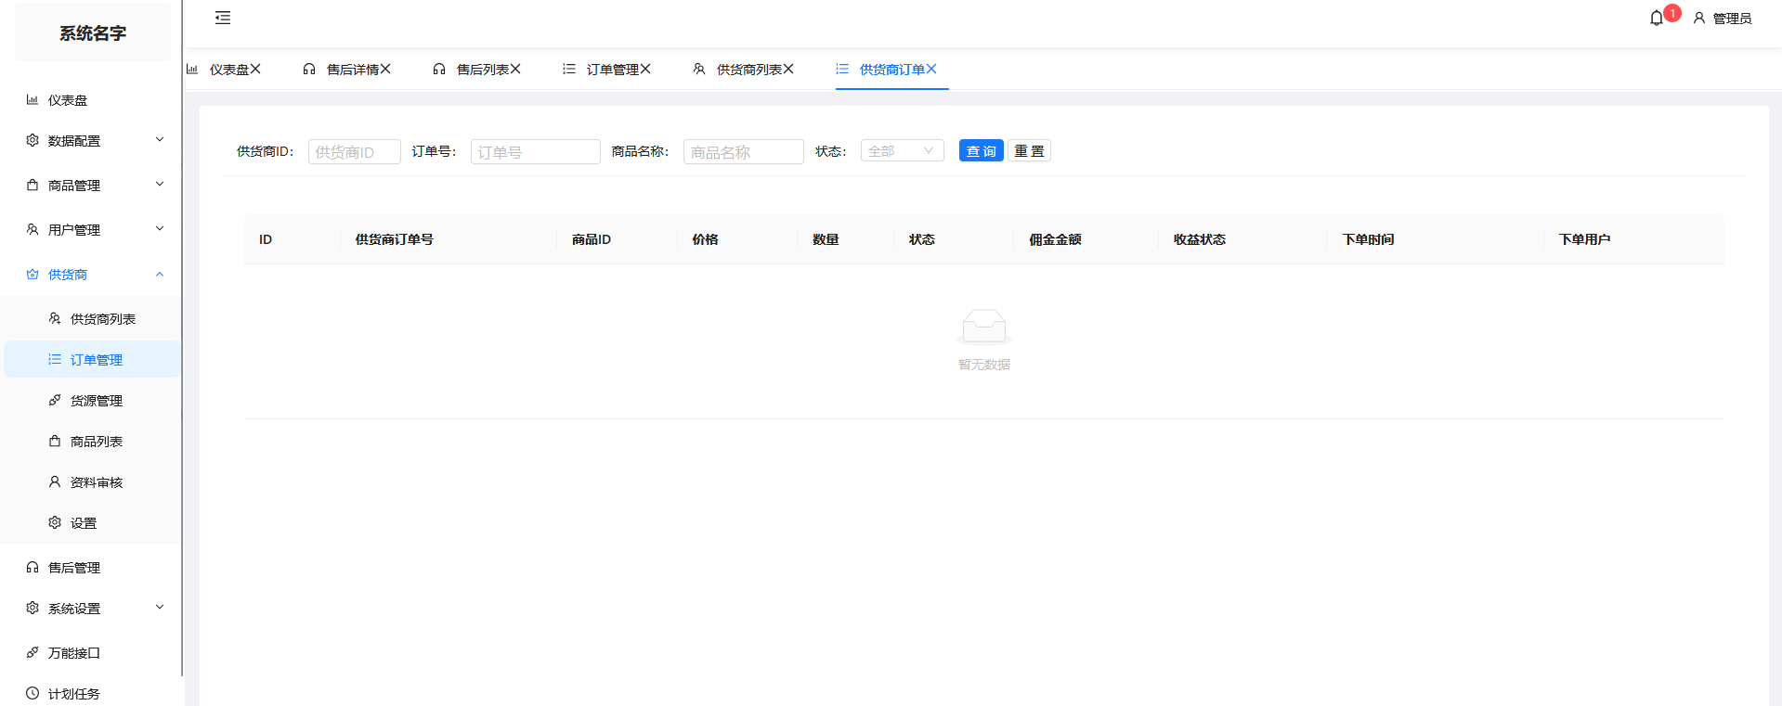Close the 供货商订单 tab
The height and width of the screenshot is (706, 1782).
pyautogui.click(x=931, y=70)
